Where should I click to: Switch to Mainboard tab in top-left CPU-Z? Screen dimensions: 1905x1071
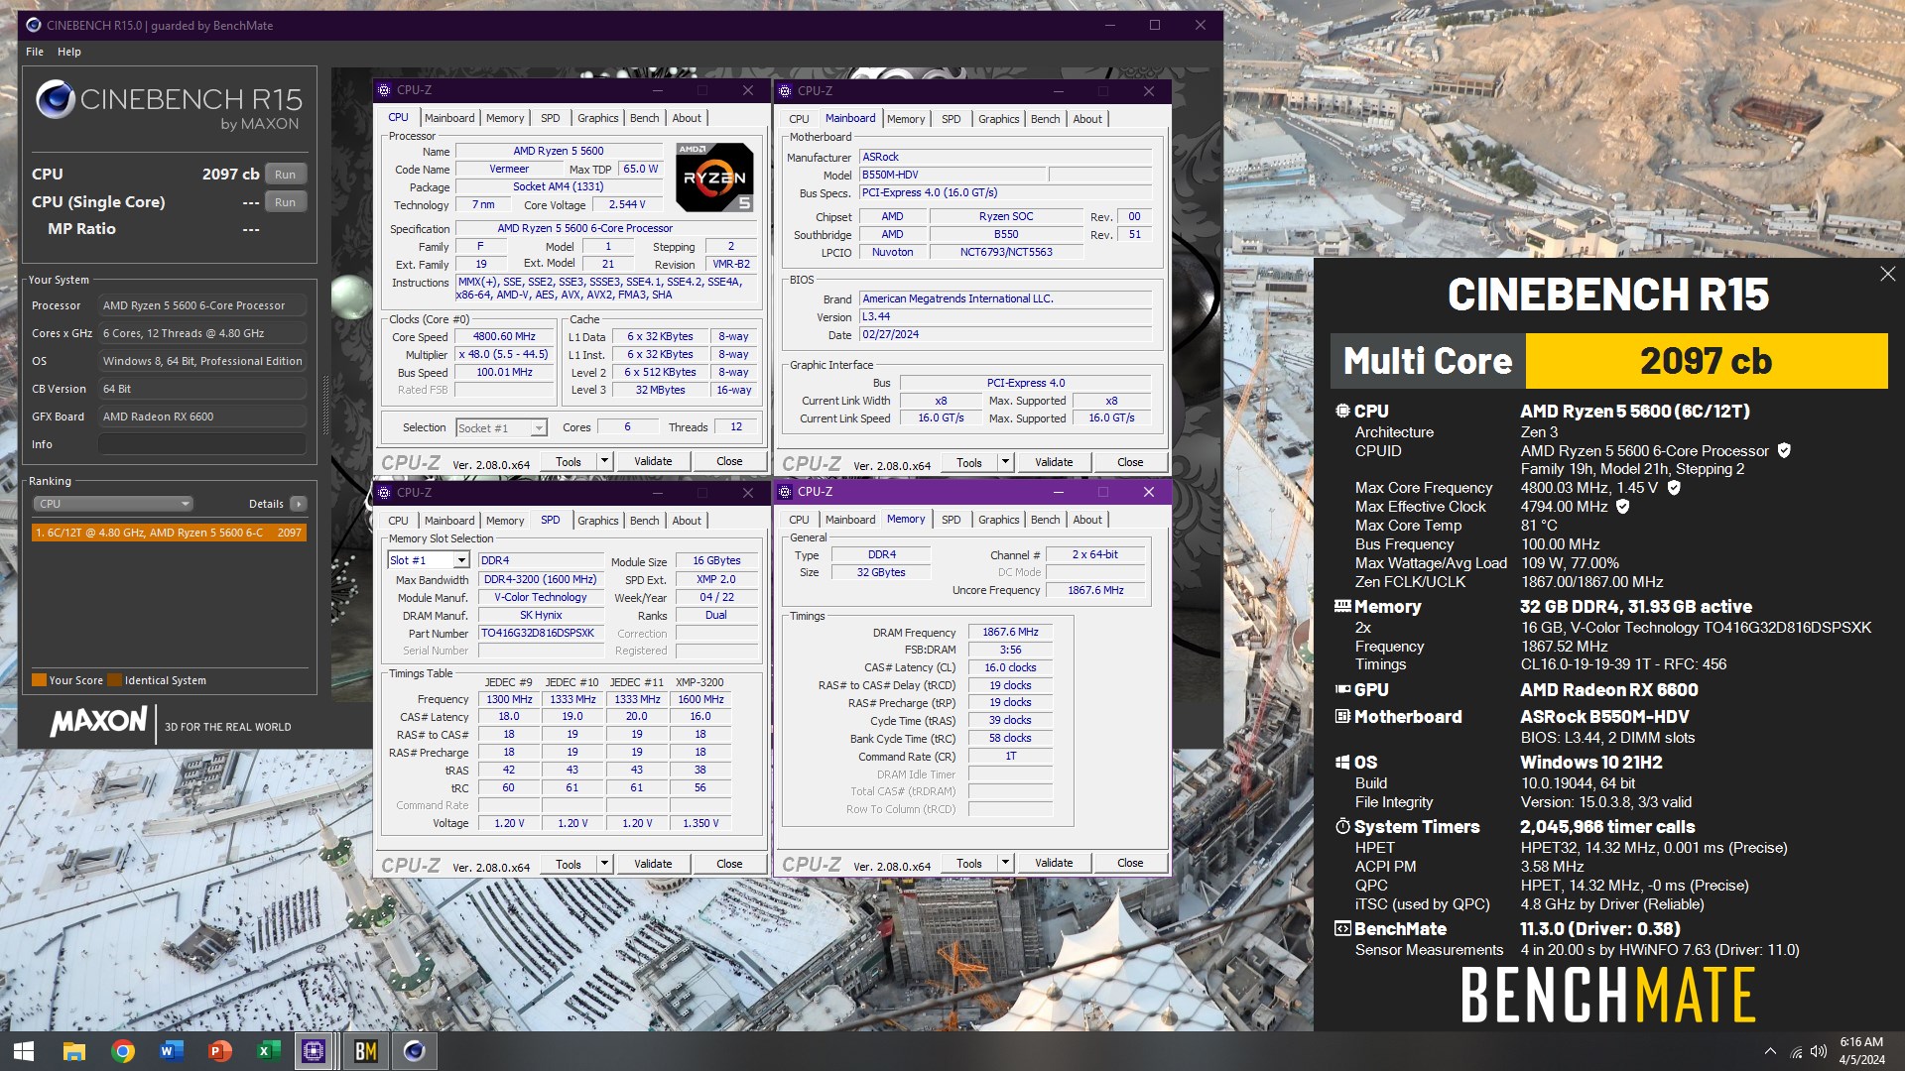click(449, 118)
